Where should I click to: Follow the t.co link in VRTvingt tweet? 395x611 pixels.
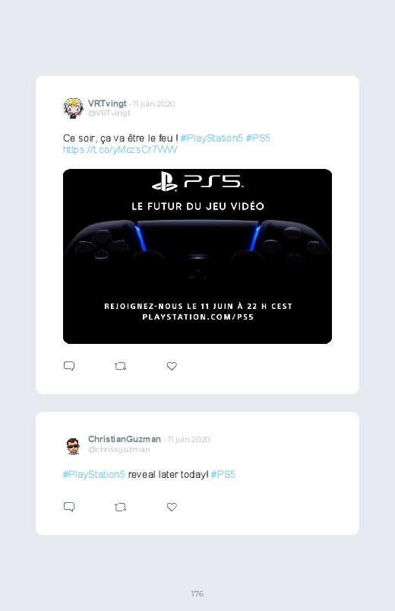coord(120,150)
